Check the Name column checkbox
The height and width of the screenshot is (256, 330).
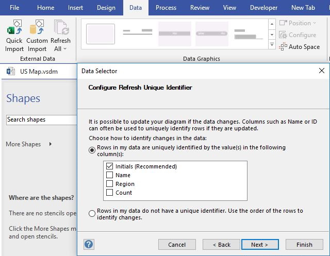(x=109, y=175)
